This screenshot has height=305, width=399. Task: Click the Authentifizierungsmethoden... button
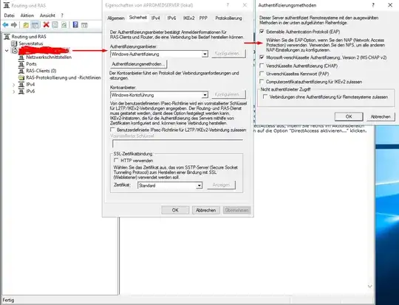(139, 64)
